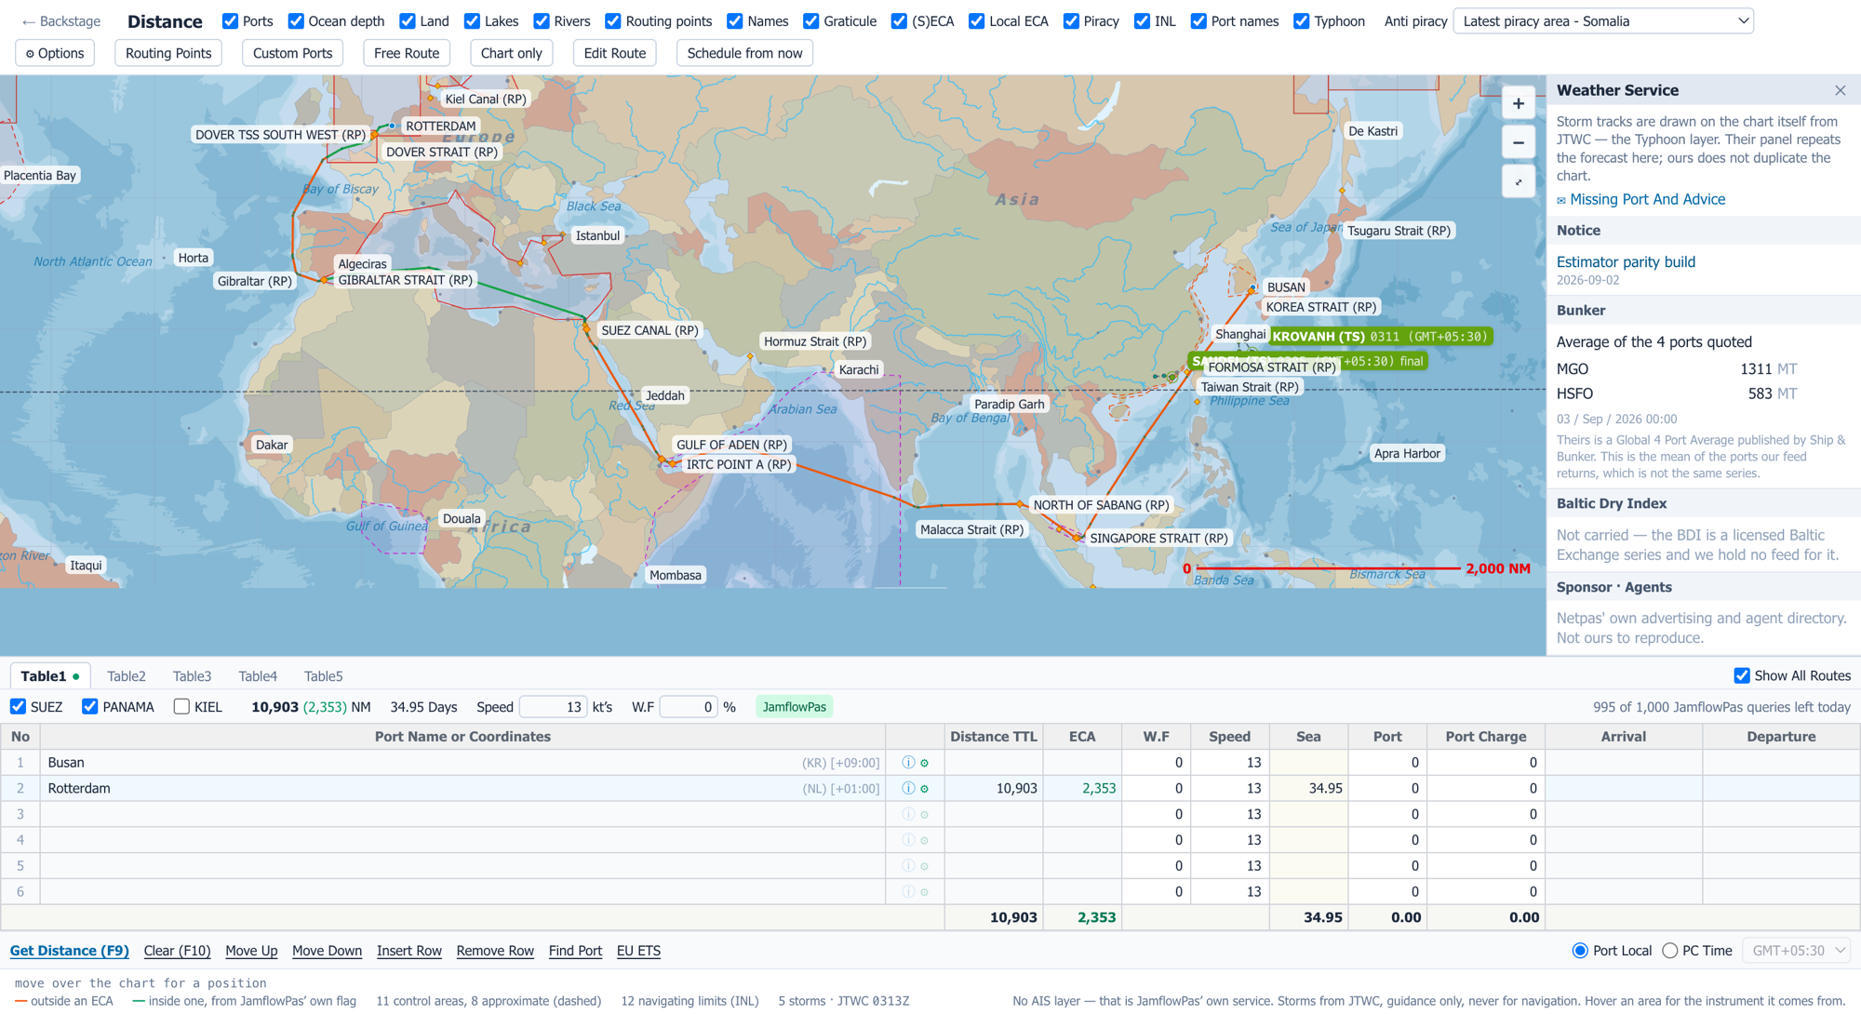
Task: Toggle Show All Routes checkbox
Action: coord(1742,675)
